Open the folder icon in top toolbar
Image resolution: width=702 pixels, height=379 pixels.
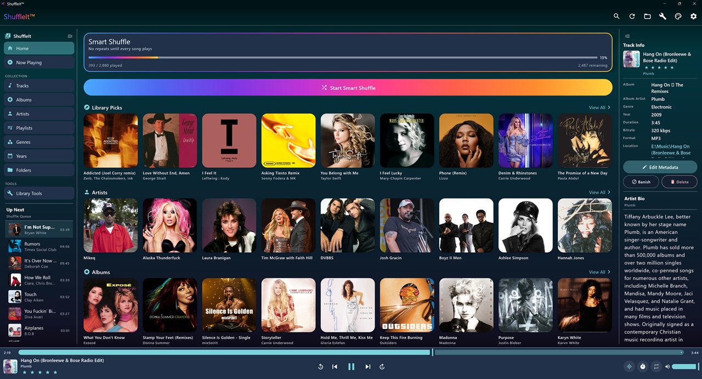point(647,16)
